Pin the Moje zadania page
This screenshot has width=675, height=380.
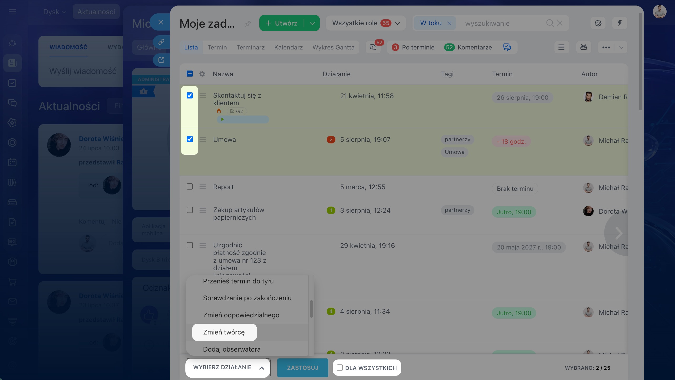248,24
